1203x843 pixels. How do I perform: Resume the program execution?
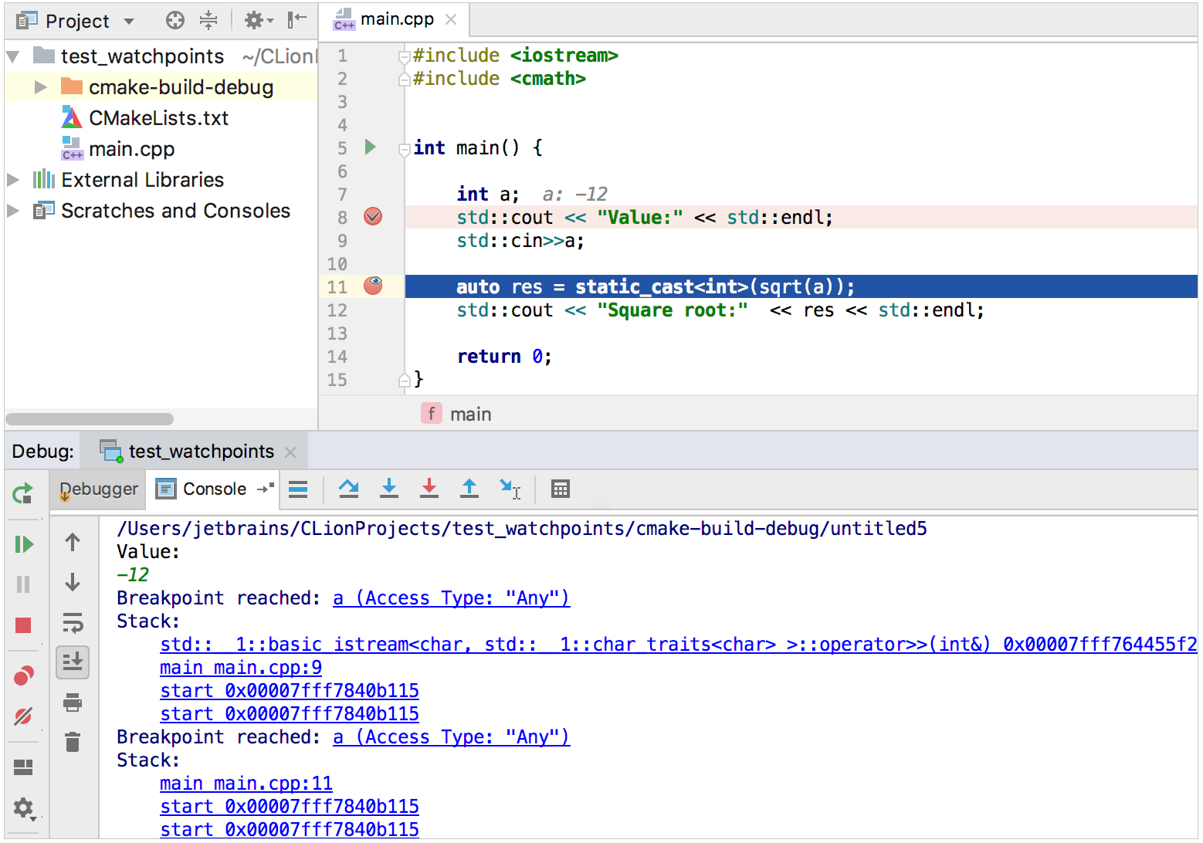[24, 544]
